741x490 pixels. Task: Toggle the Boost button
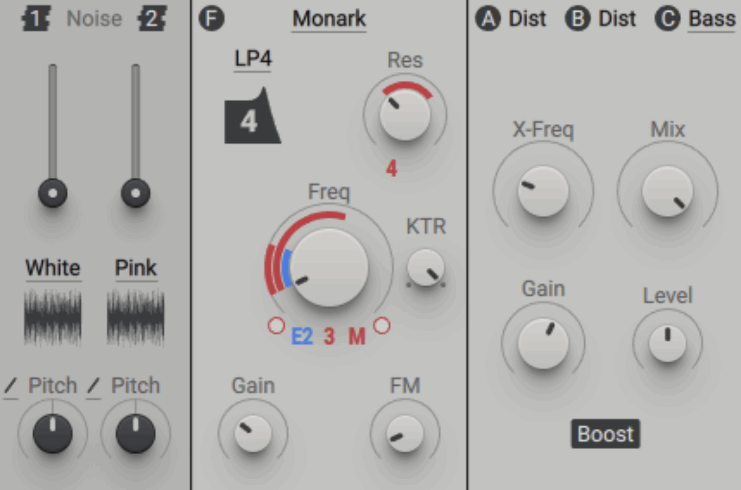point(605,434)
